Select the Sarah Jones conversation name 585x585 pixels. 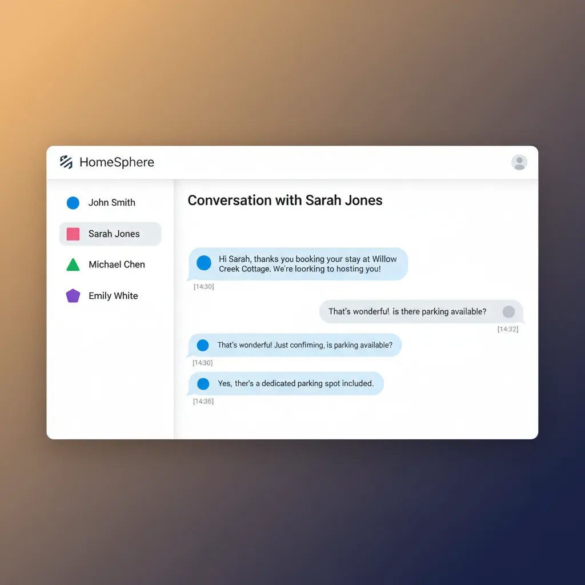114,234
